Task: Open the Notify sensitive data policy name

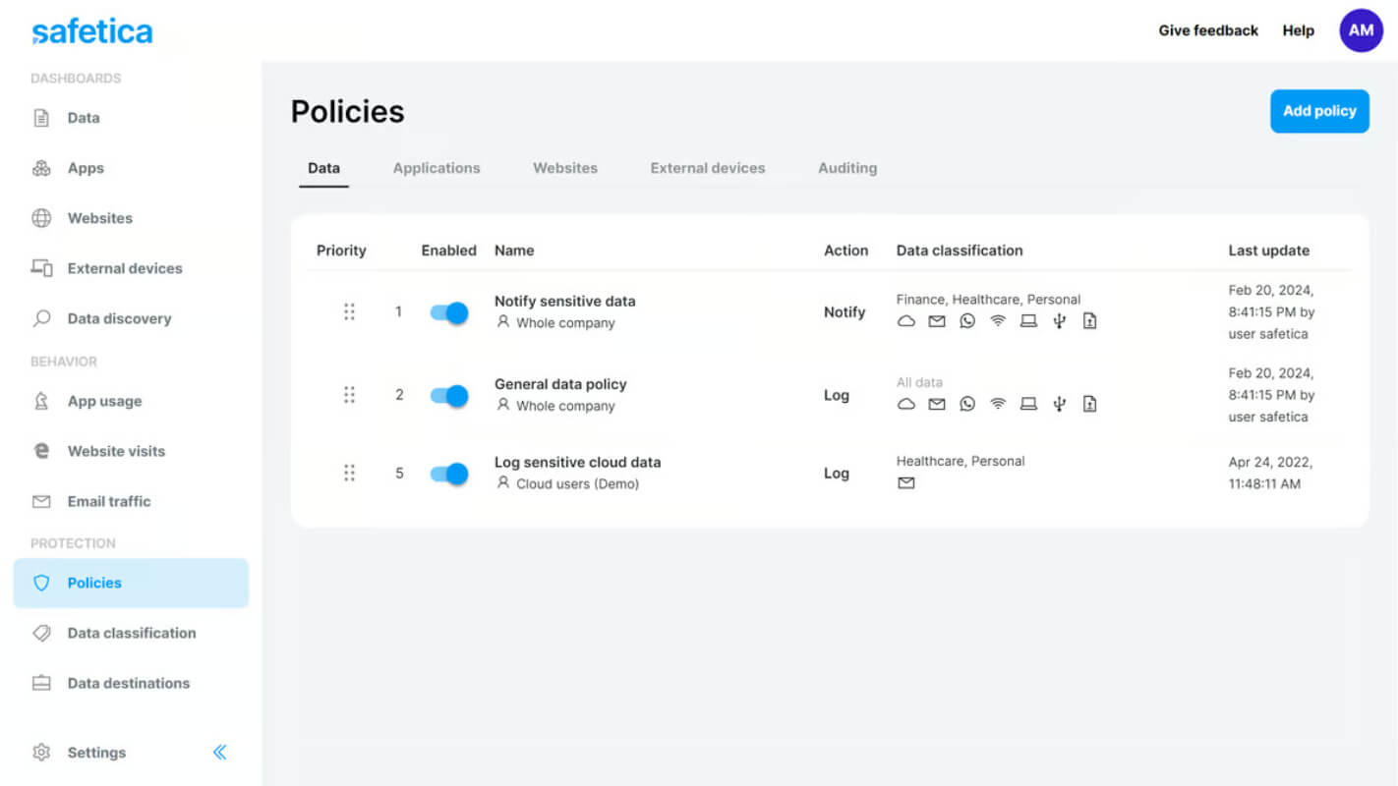Action: 564,301
